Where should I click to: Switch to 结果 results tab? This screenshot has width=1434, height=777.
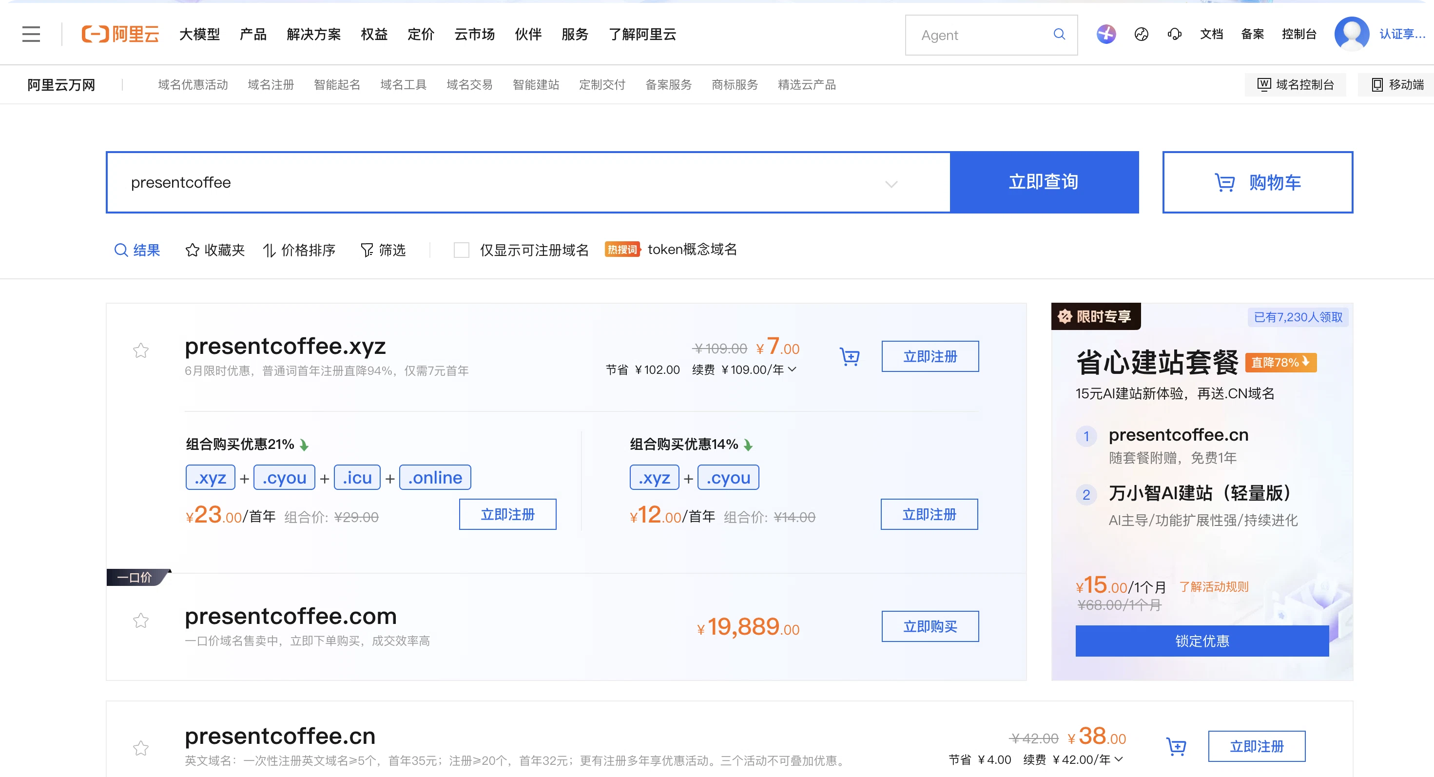click(137, 251)
